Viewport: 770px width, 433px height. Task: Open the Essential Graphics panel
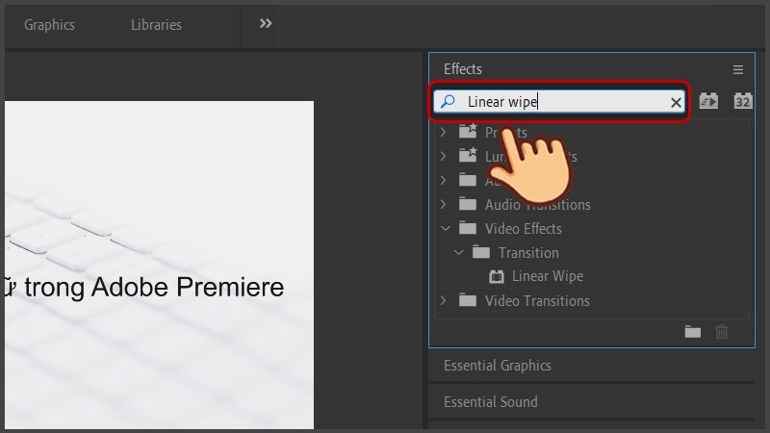click(497, 366)
